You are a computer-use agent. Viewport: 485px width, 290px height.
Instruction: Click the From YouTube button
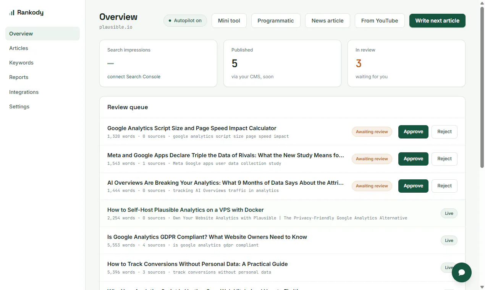(380, 21)
